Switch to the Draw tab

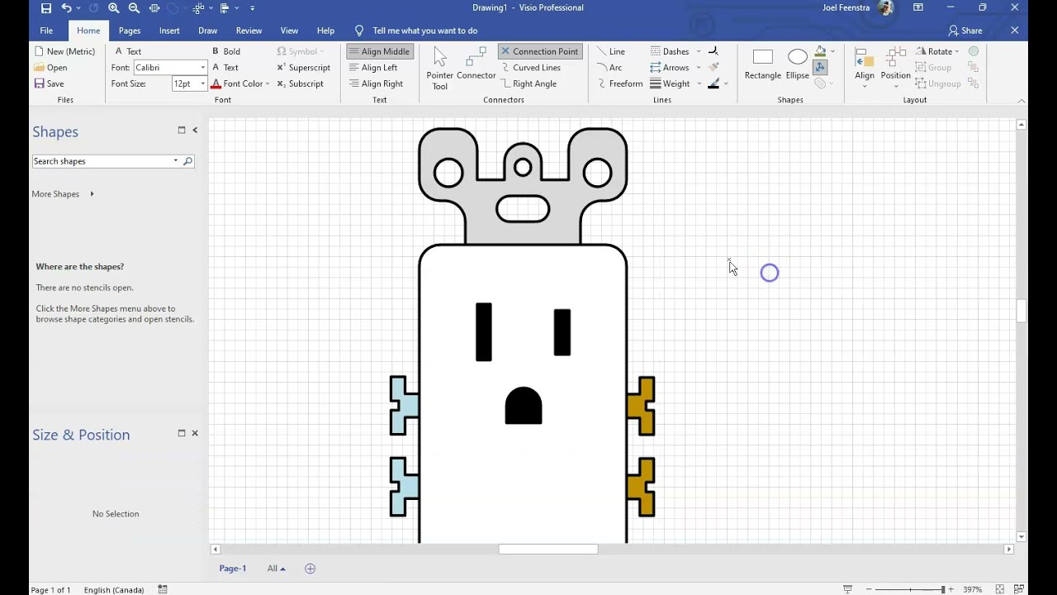pyautogui.click(x=207, y=31)
